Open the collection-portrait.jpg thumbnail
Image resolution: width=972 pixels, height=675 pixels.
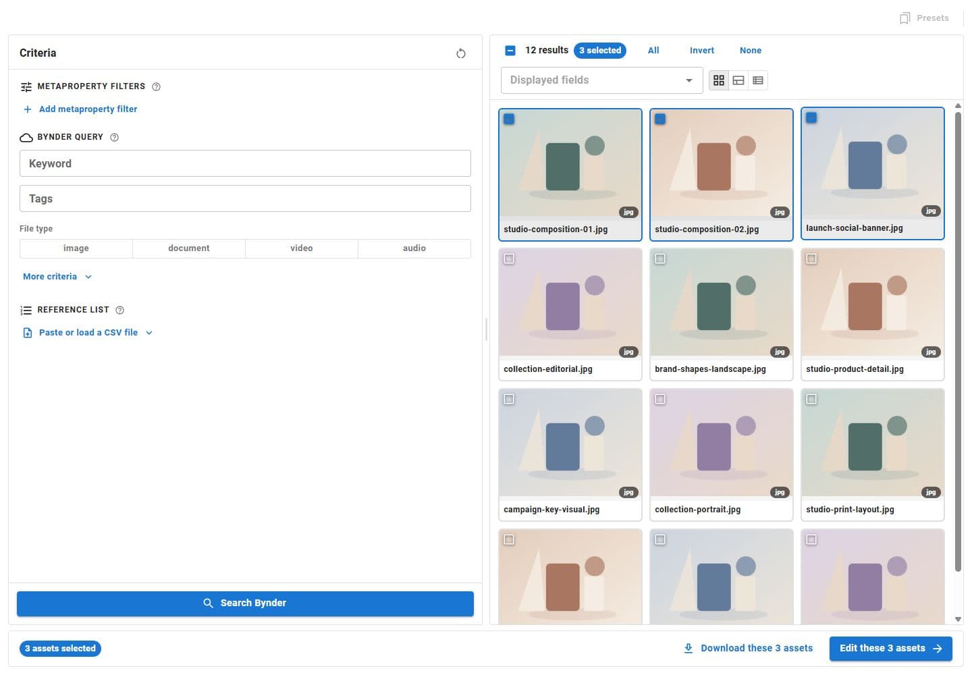tap(721, 443)
